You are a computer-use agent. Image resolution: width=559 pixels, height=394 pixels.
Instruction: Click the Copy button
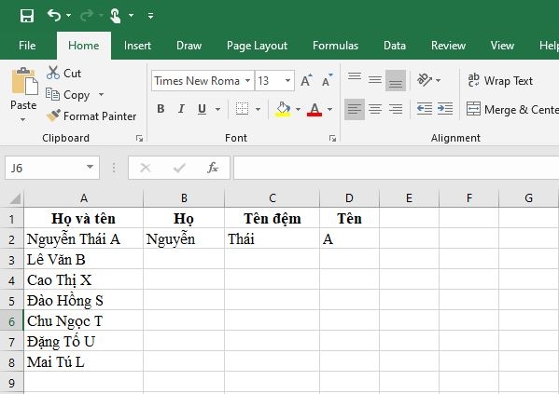click(x=68, y=95)
